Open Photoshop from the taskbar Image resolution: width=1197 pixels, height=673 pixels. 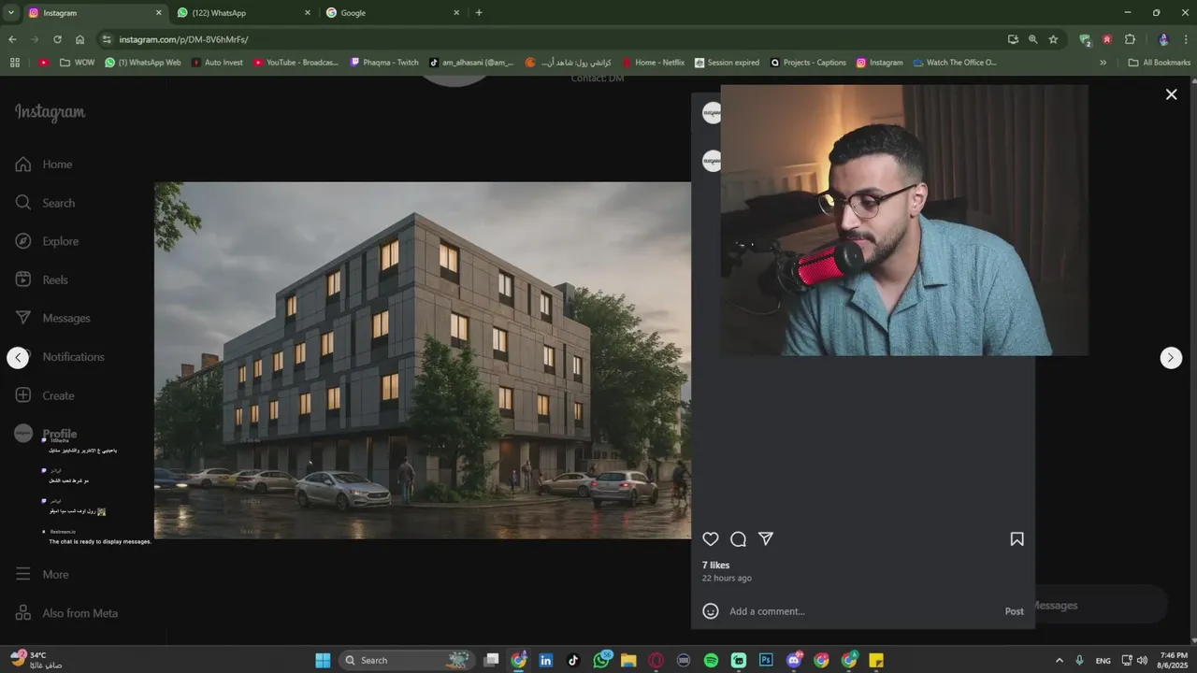pyautogui.click(x=766, y=660)
